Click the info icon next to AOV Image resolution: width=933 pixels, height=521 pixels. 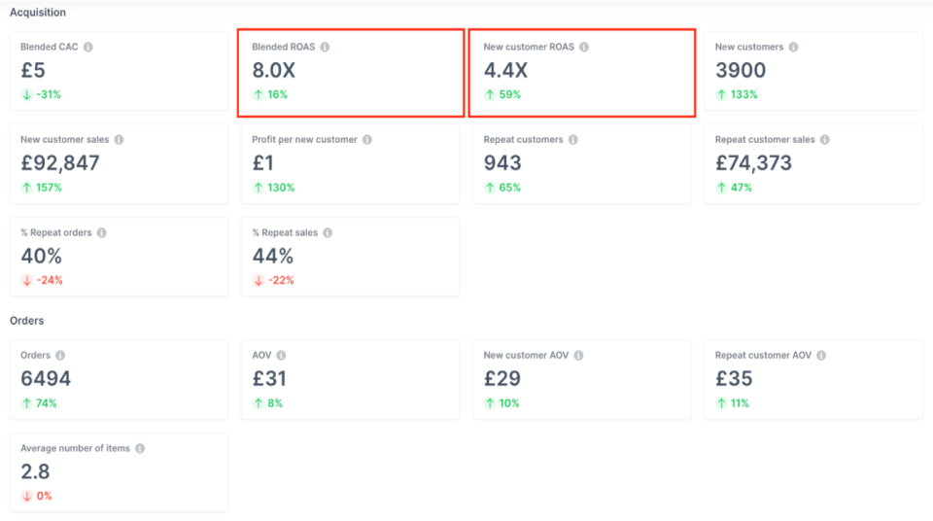click(282, 356)
